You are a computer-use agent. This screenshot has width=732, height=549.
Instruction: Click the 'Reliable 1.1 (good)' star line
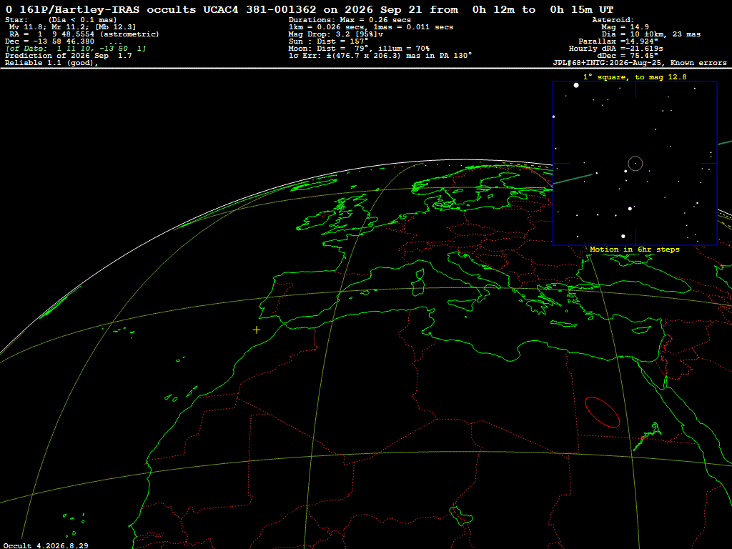pyautogui.click(x=51, y=63)
